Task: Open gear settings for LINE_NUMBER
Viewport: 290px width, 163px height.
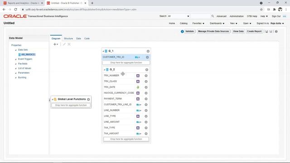Action: [x=146, y=110]
